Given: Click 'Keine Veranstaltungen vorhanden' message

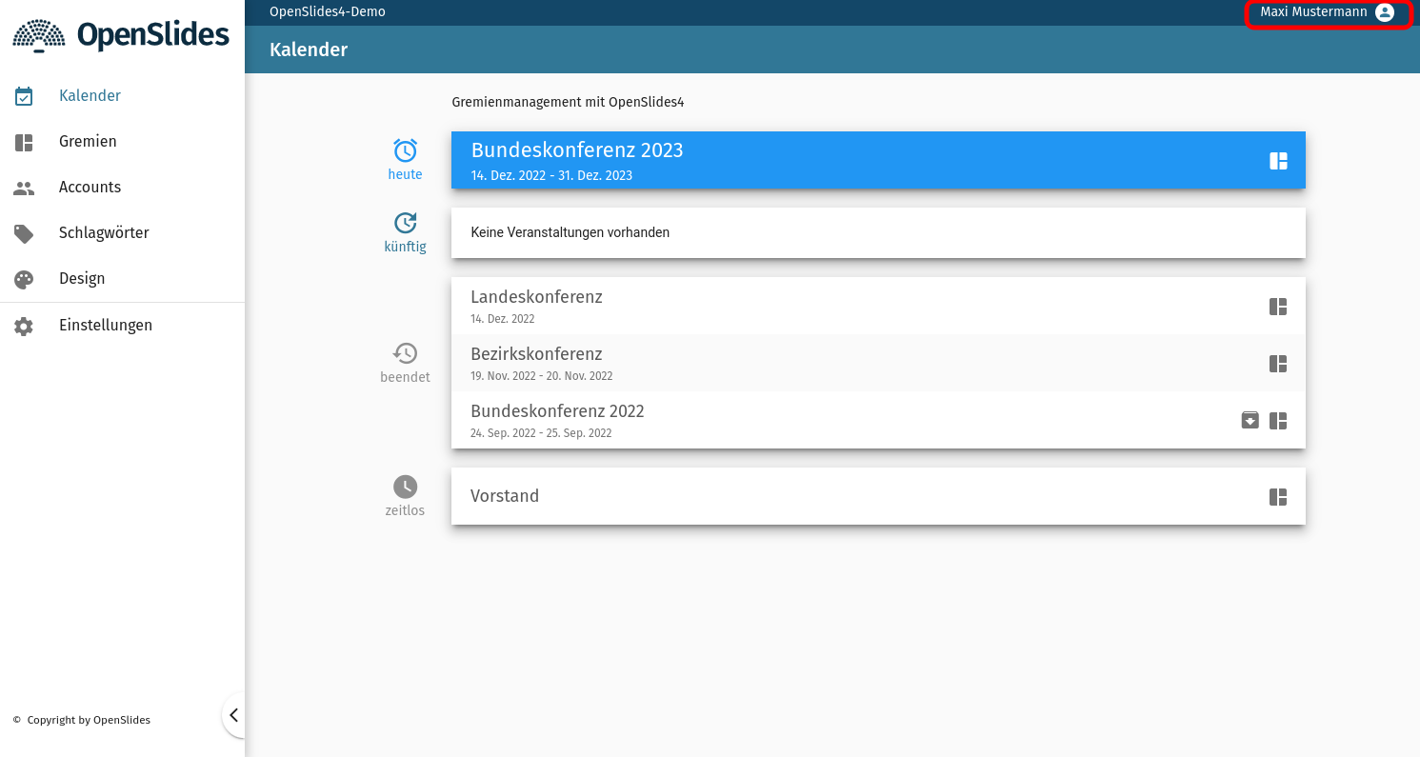Looking at the screenshot, I should point(570,232).
